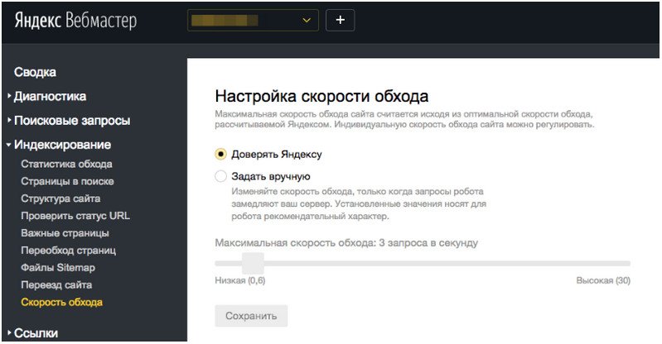Viewport: 662px width, 344px height.
Task: Select Проверить статус URL
Action: click(x=75, y=216)
